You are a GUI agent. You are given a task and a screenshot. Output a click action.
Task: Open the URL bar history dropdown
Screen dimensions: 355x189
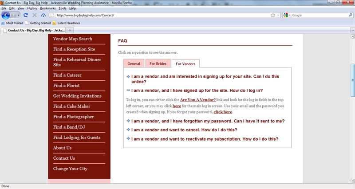[x=278, y=15]
